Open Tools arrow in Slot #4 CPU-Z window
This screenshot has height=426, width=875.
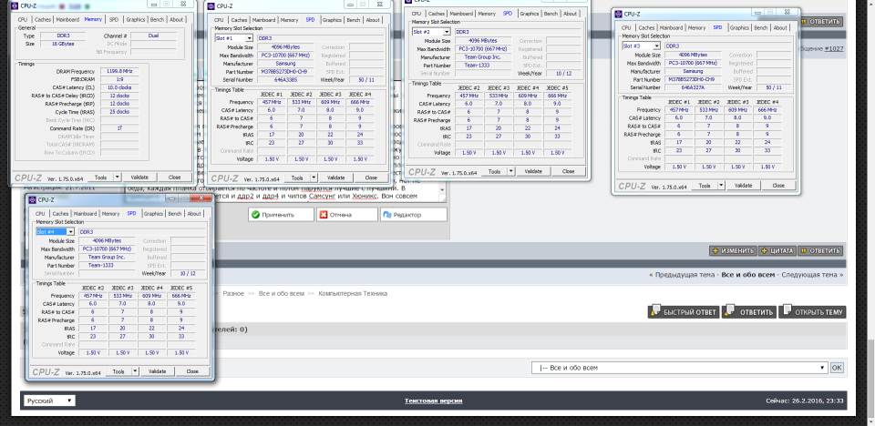point(135,371)
